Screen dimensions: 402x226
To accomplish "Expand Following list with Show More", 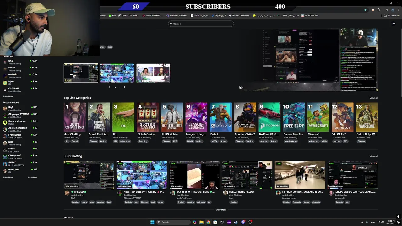I will [8, 97].
